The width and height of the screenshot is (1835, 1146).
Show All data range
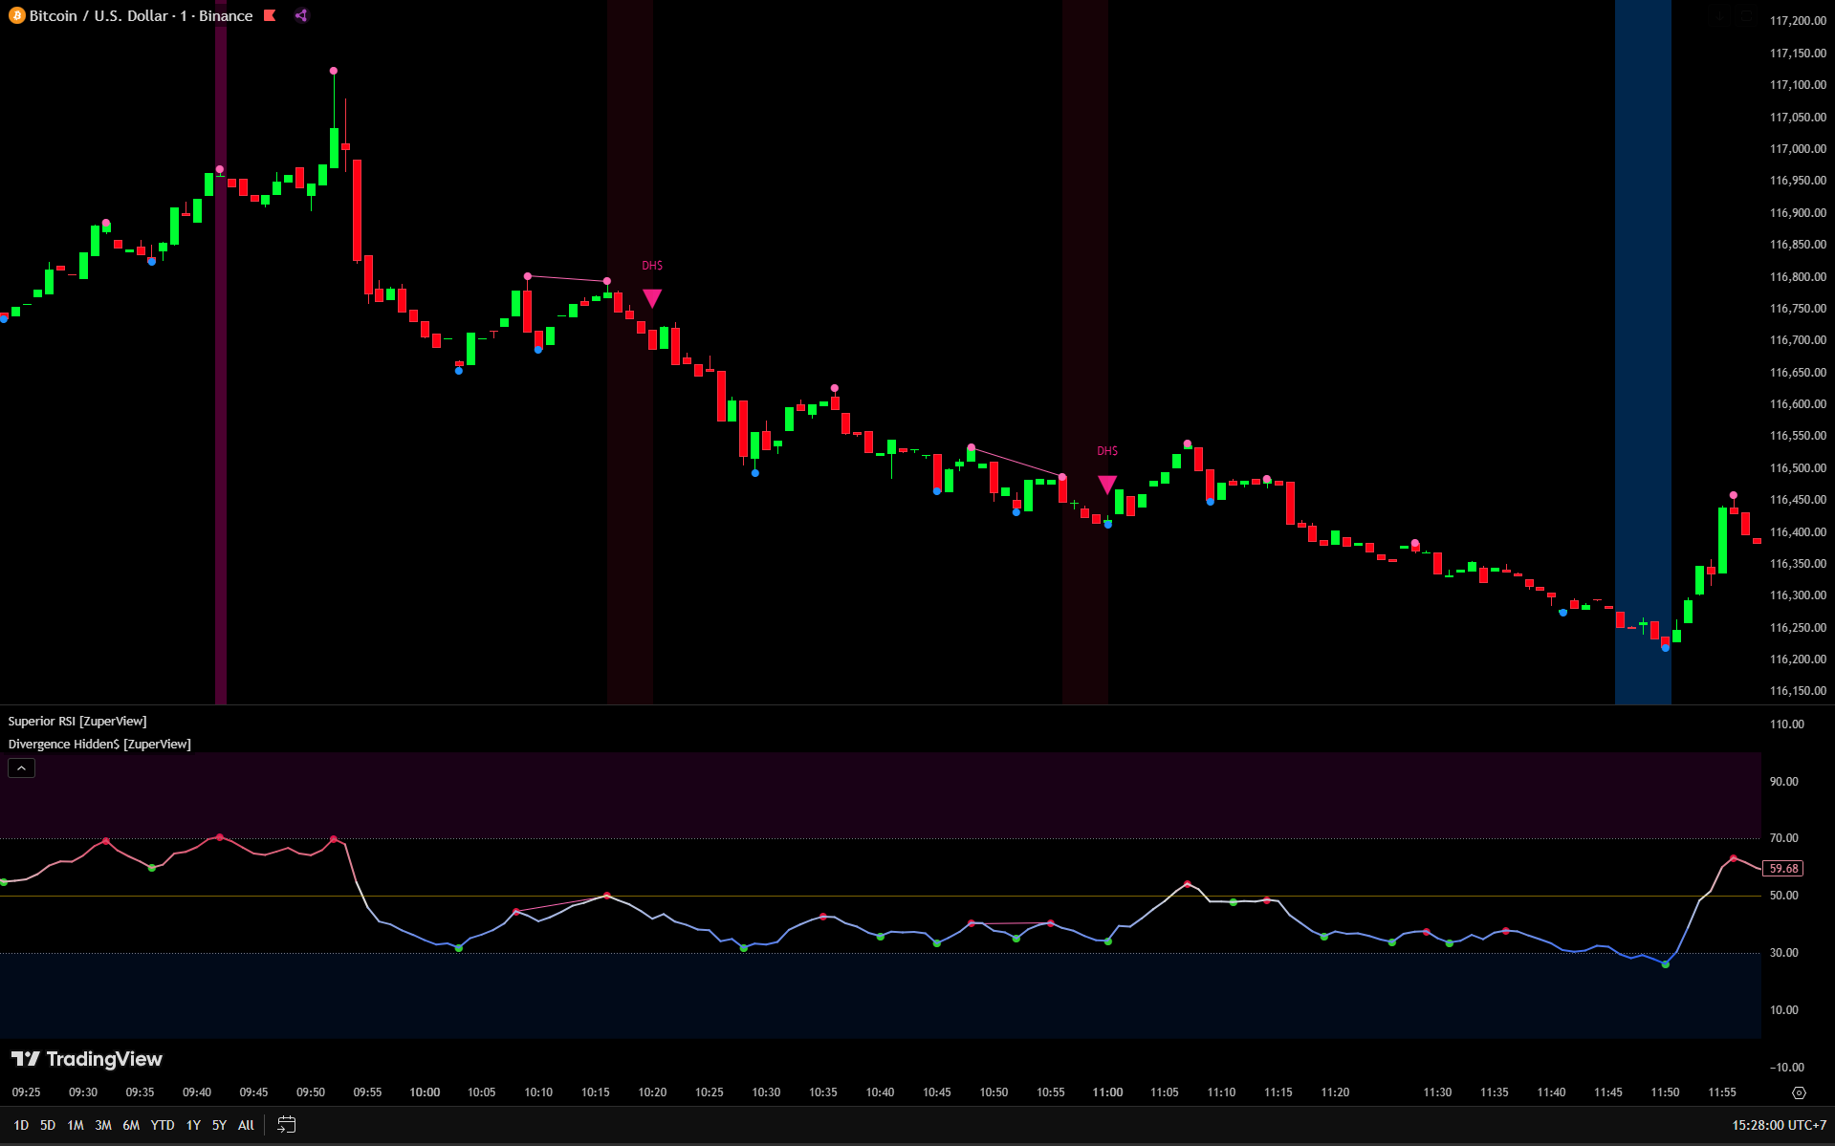tap(246, 1125)
